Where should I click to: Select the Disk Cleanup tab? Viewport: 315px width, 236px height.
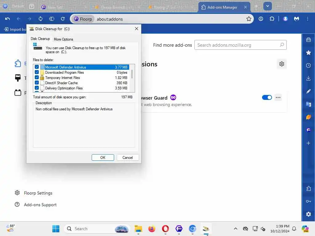(40, 39)
